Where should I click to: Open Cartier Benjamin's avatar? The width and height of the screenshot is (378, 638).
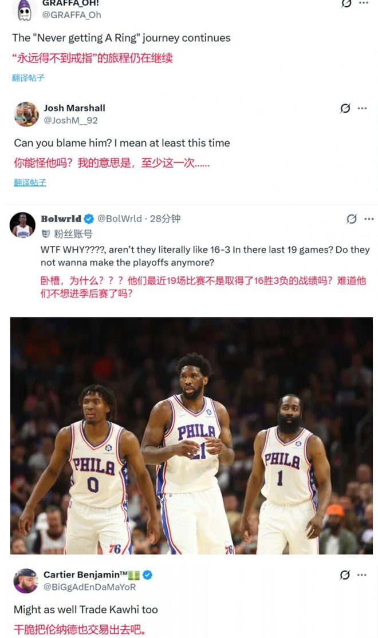click(x=26, y=580)
